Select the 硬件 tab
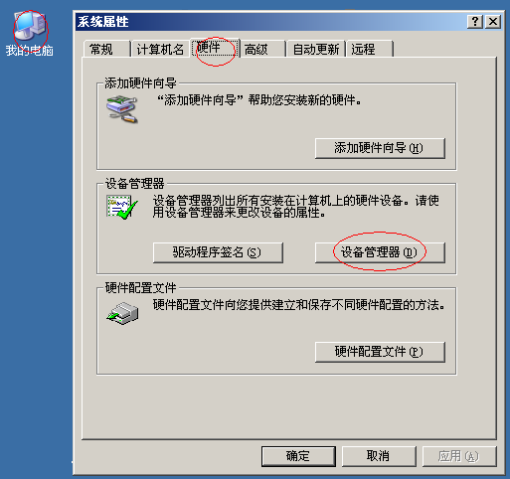This screenshot has width=510, height=479. pos(215,48)
